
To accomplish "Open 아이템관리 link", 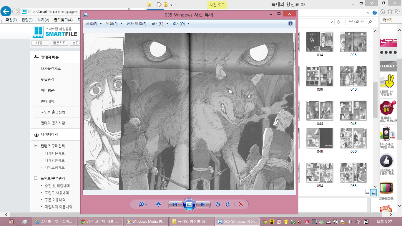I will click(49, 90).
